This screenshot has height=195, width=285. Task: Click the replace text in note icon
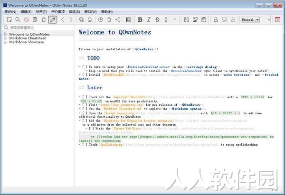(x=90, y=19)
